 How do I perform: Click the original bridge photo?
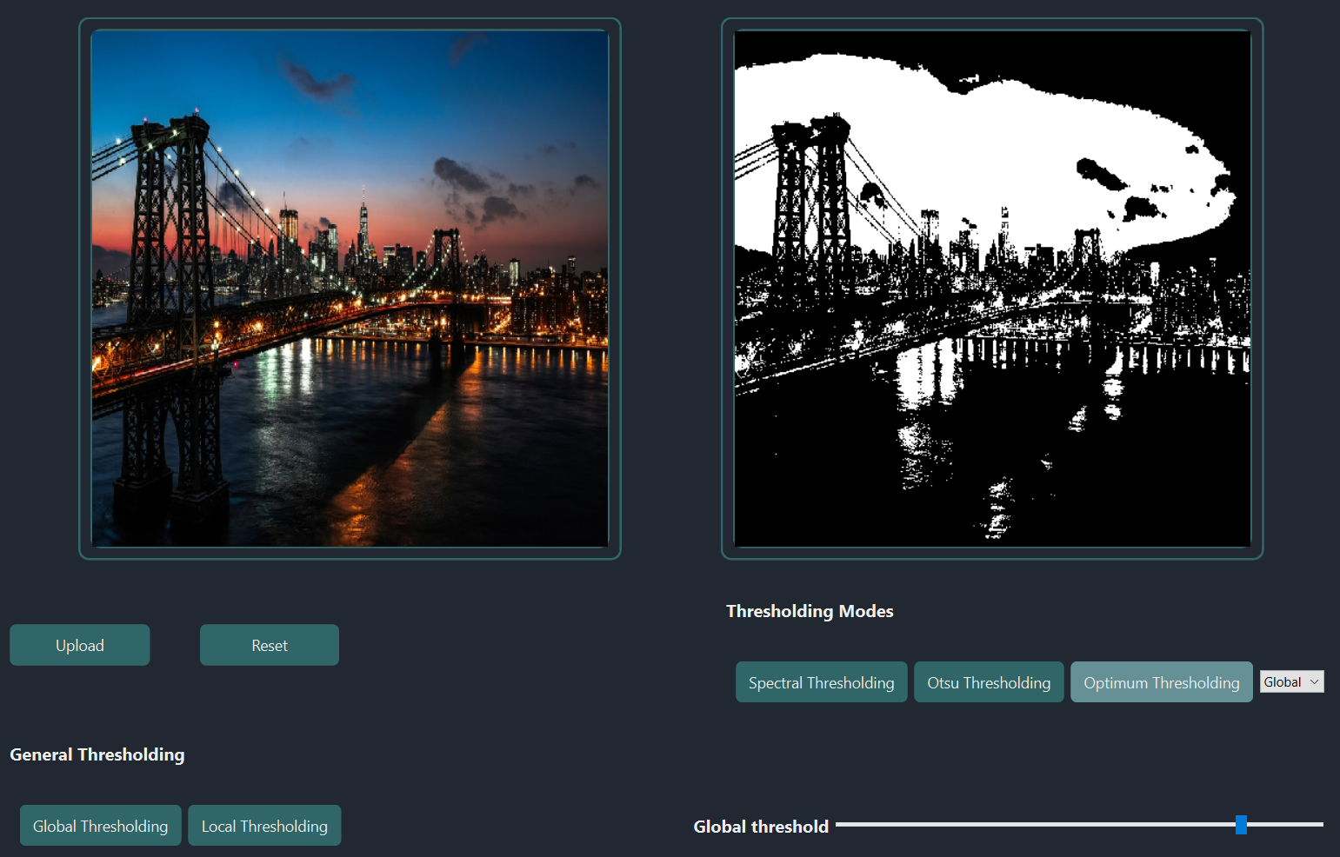point(350,289)
